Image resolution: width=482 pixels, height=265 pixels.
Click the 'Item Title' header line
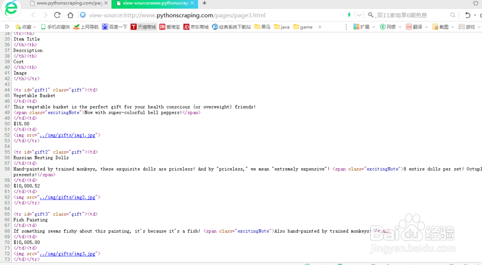point(27,39)
